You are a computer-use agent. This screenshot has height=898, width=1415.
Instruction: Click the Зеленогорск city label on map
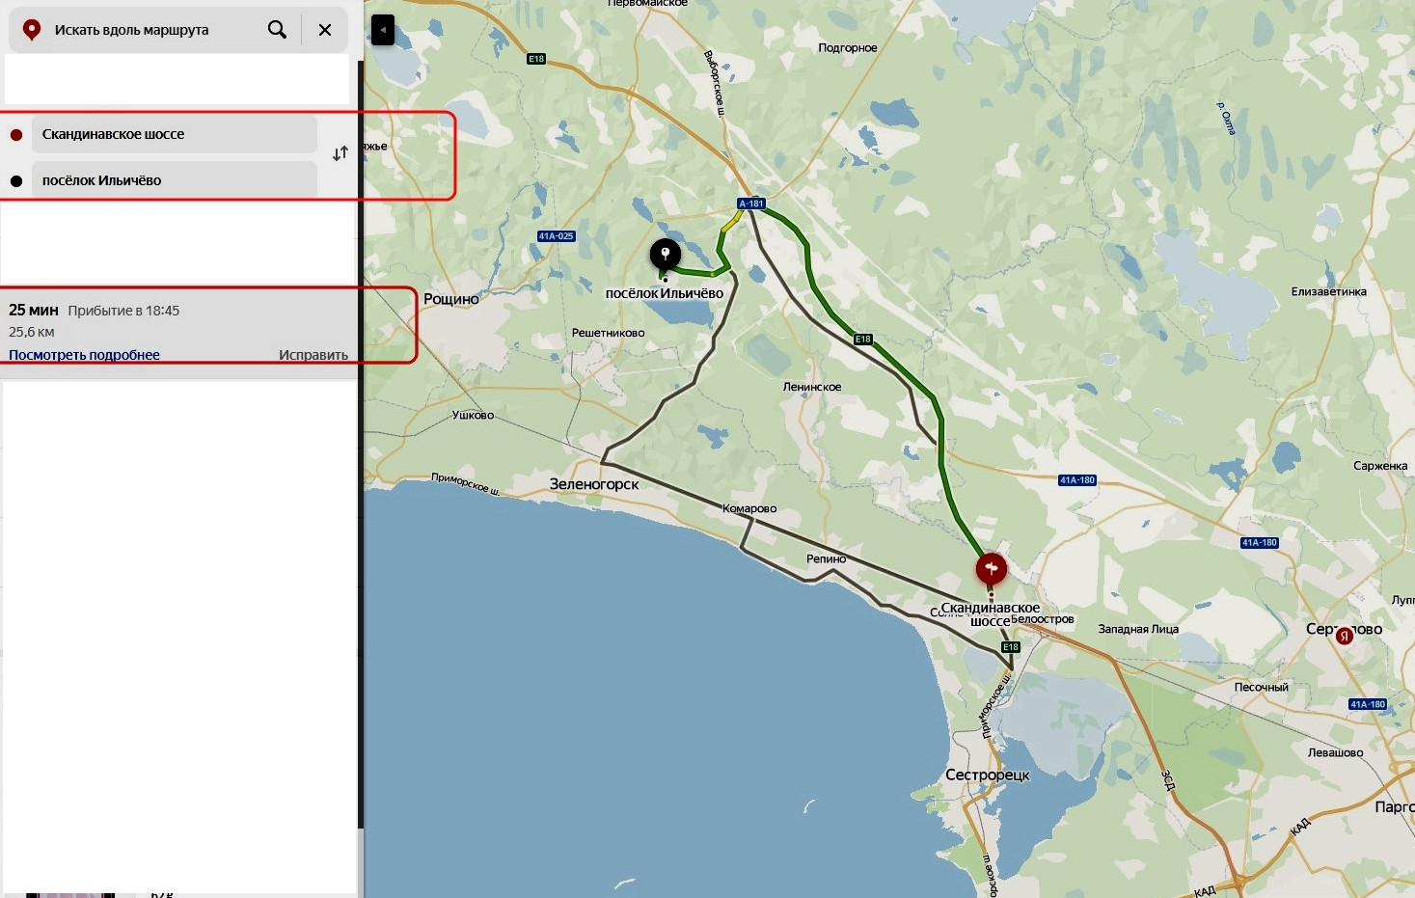point(594,484)
